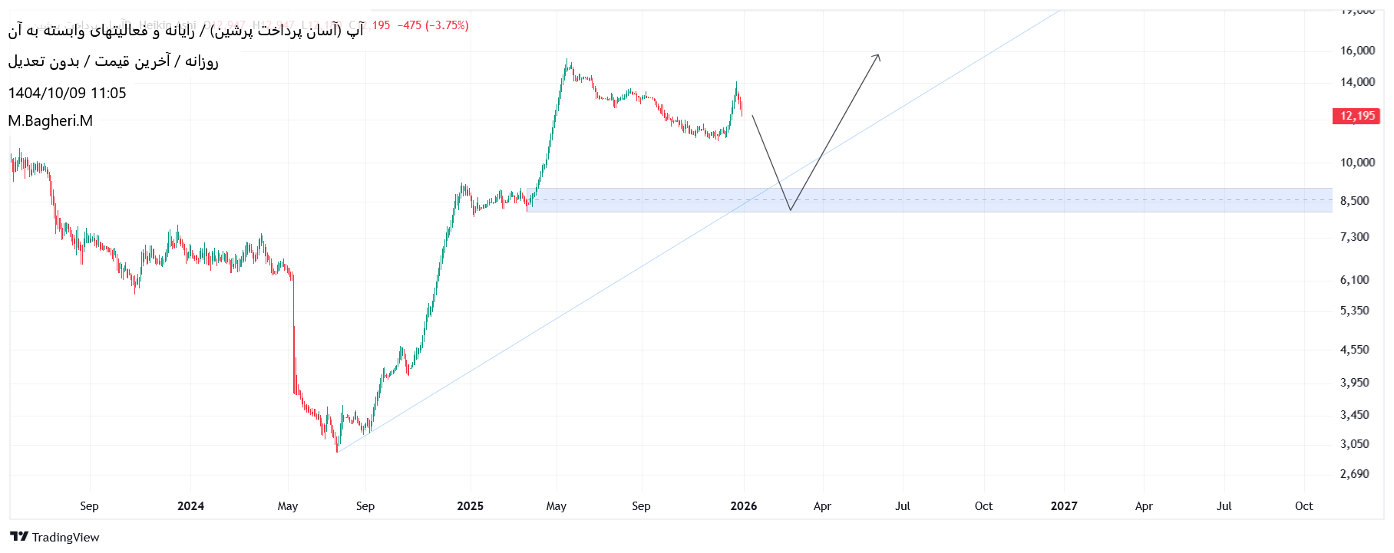Click the Persian symbol title text at top
Image resolution: width=1394 pixels, height=553 pixels.
point(186,31)
